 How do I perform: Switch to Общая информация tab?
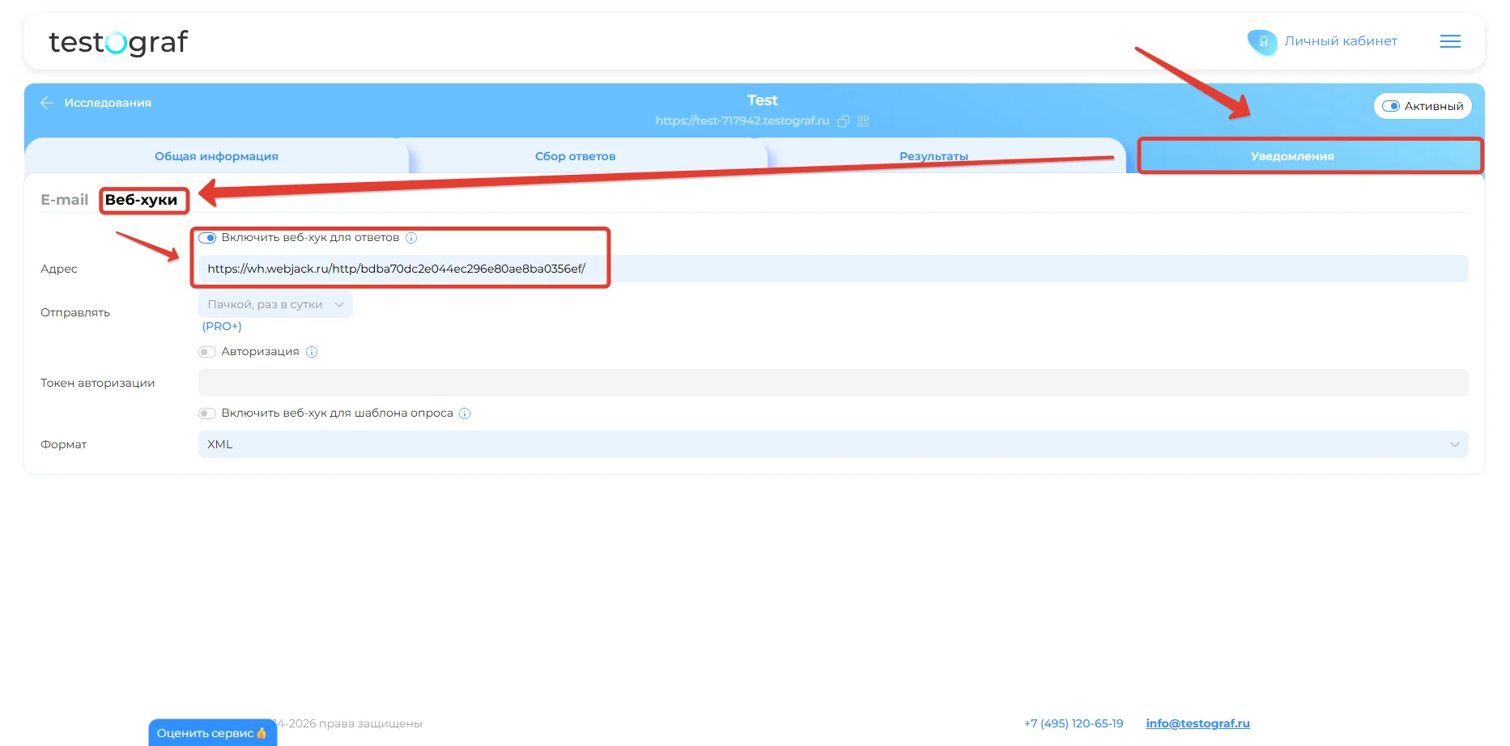[216, 156]
